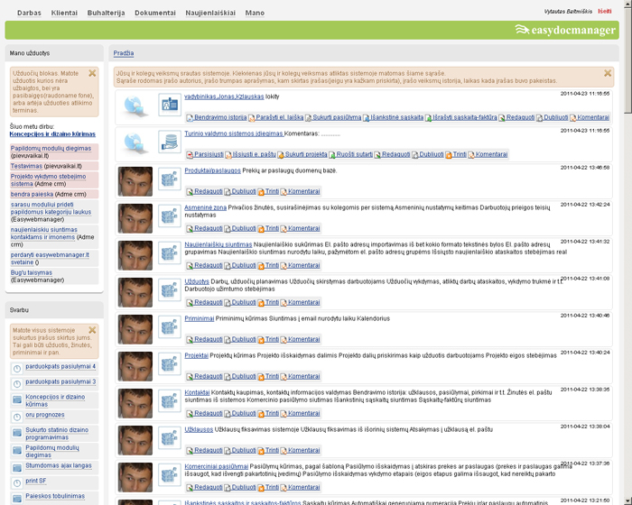Click the easydocmanager logo
Image resolution: width=632 pixels, height=505 pixels.
click(565, 30)
